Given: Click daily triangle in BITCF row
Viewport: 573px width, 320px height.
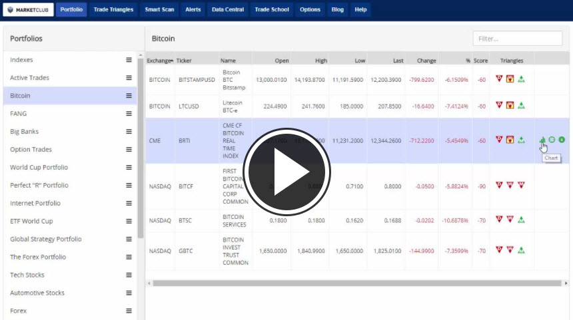Looking at the screenshot, I should [499, 186].
